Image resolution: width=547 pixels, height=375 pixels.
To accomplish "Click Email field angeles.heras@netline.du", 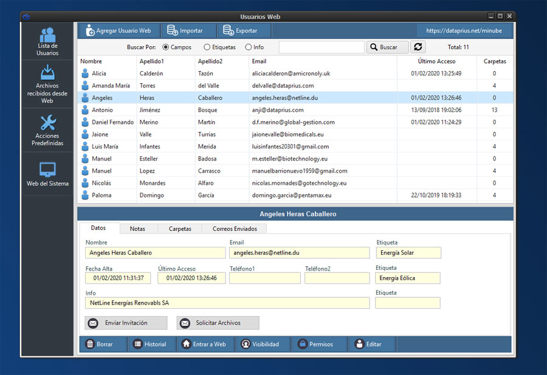I will (x=299, y=253).
